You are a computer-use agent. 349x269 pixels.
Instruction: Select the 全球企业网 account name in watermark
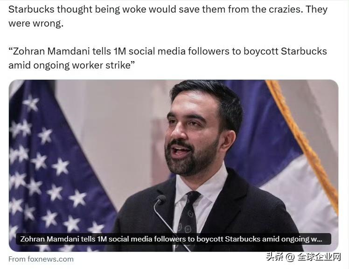(x=320, y=257)
